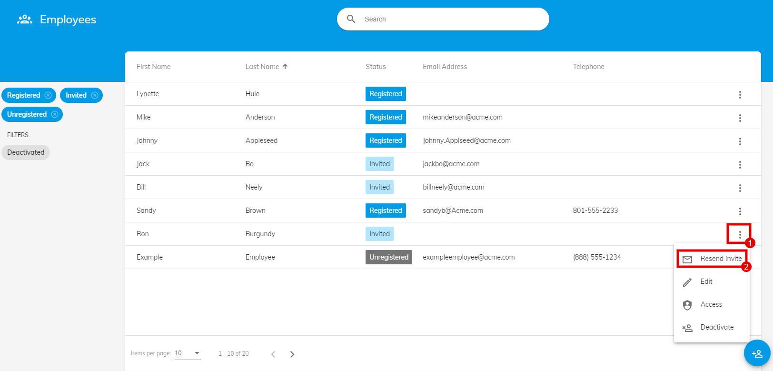Viewport: 773px width, 371px height.
Task: Open the more options menu for Sandy Brown
Action: point(740,211)
